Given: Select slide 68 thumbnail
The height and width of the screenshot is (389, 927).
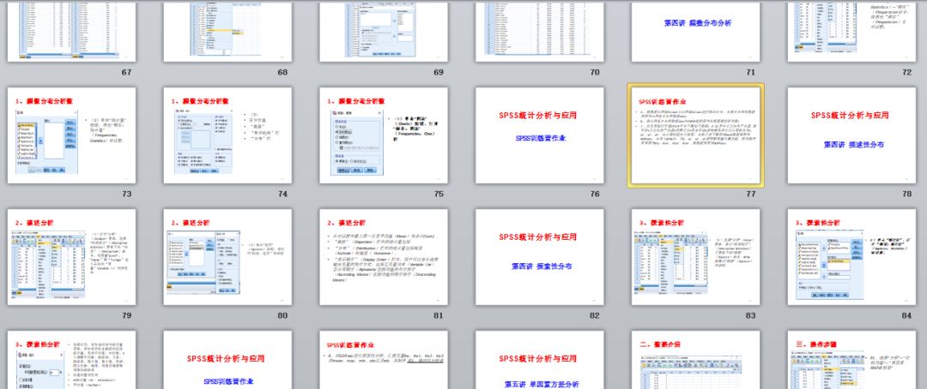Looking at the screenshot, I should (227, 31).
